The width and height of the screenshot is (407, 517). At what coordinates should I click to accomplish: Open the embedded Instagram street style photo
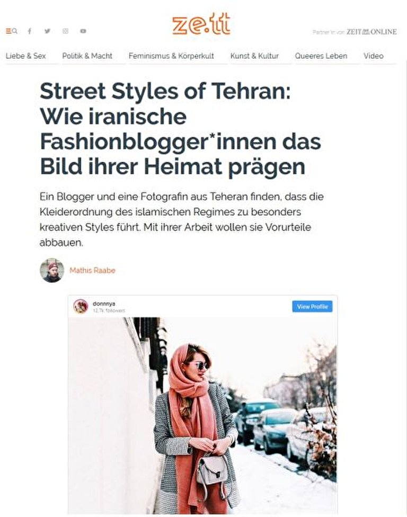[202, 415]
